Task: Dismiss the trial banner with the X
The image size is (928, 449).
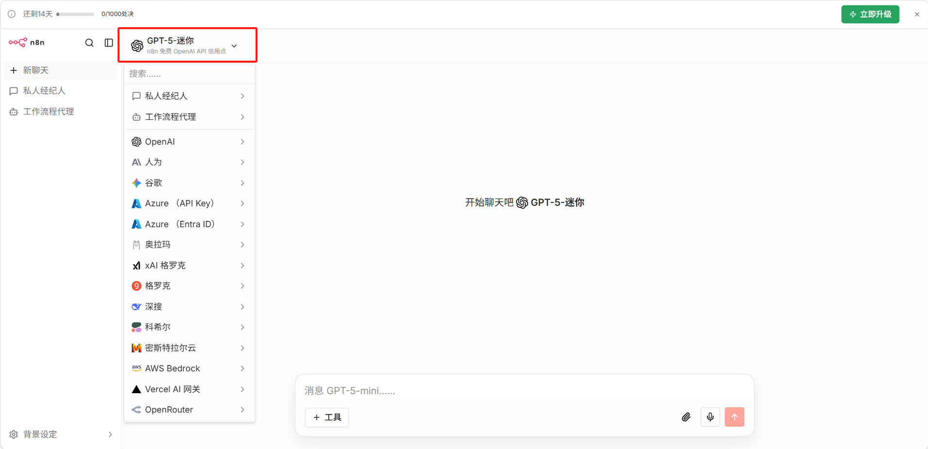Action: coord(917,15)
